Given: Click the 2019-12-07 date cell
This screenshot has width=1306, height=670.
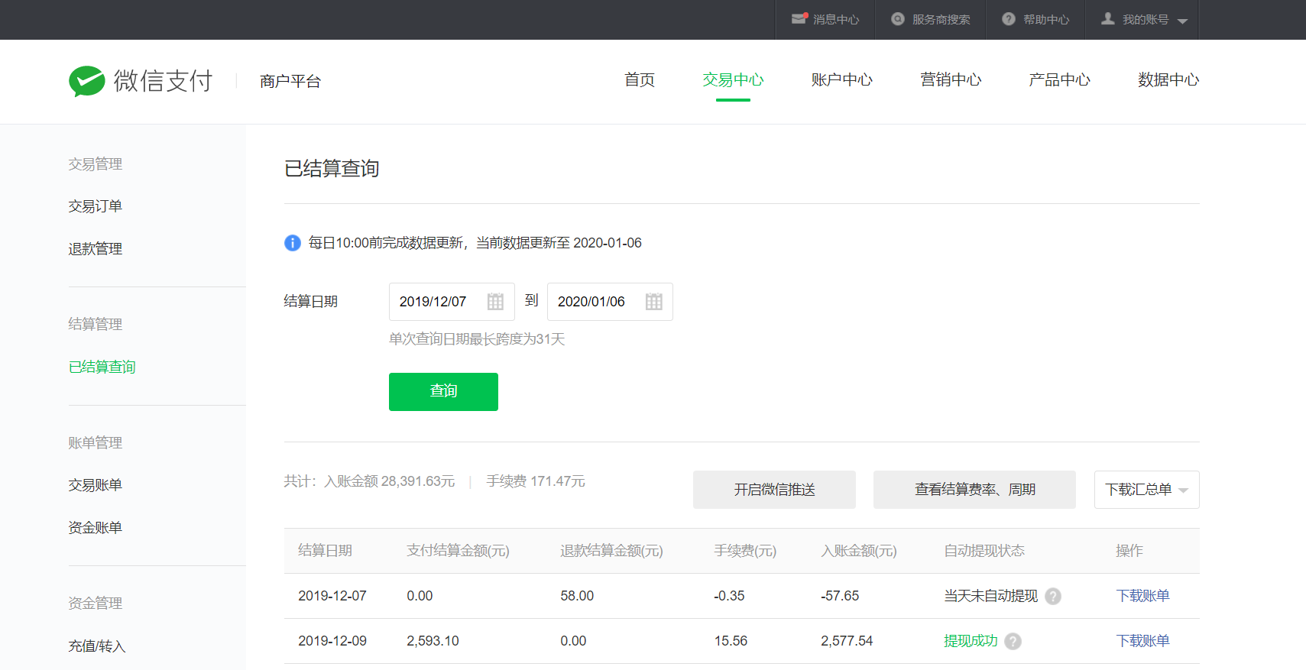Looking at the screenshot, I should [332, 596].
